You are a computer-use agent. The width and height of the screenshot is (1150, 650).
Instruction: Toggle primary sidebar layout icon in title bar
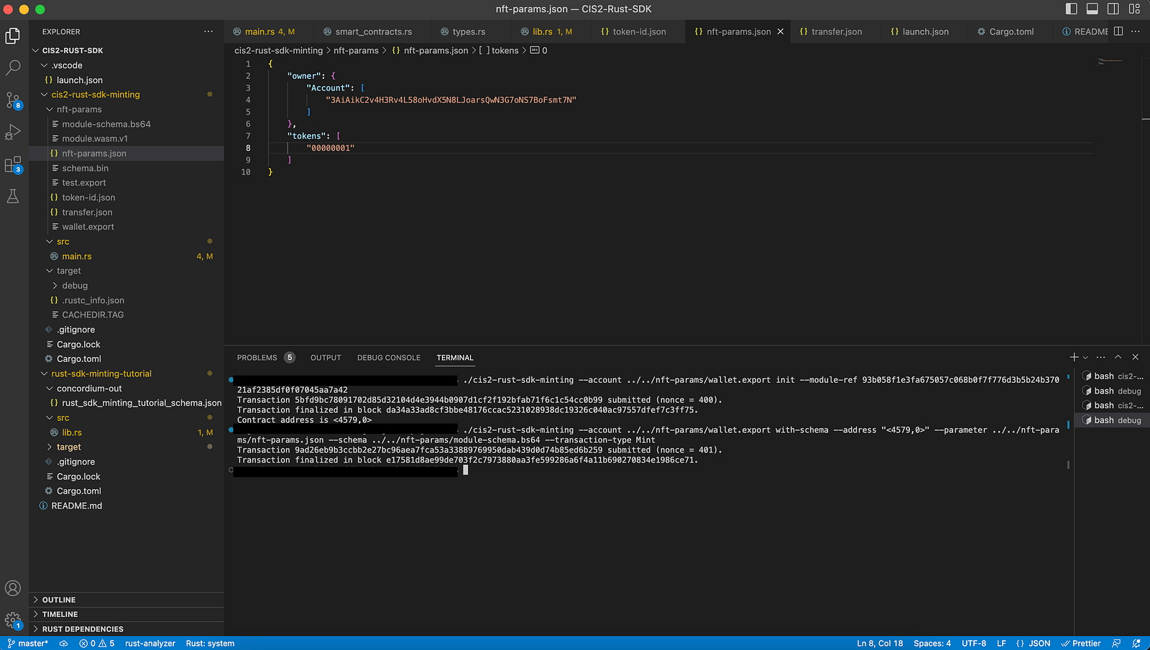pos(1072,9)
